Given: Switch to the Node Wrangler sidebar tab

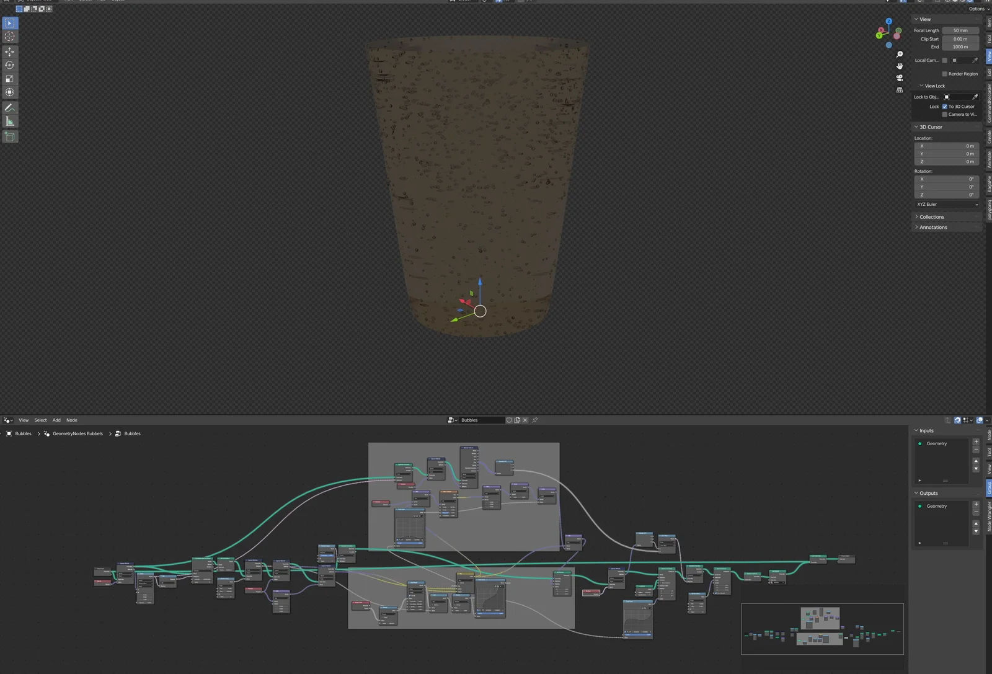Looking at the screenshot, I should point(989,517).
